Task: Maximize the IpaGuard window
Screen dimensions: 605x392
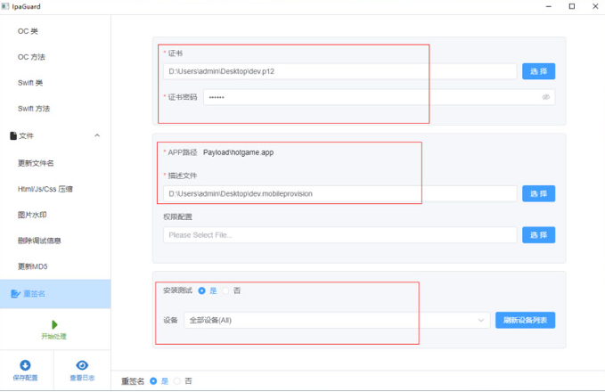Action: click(x=572, y=6)
